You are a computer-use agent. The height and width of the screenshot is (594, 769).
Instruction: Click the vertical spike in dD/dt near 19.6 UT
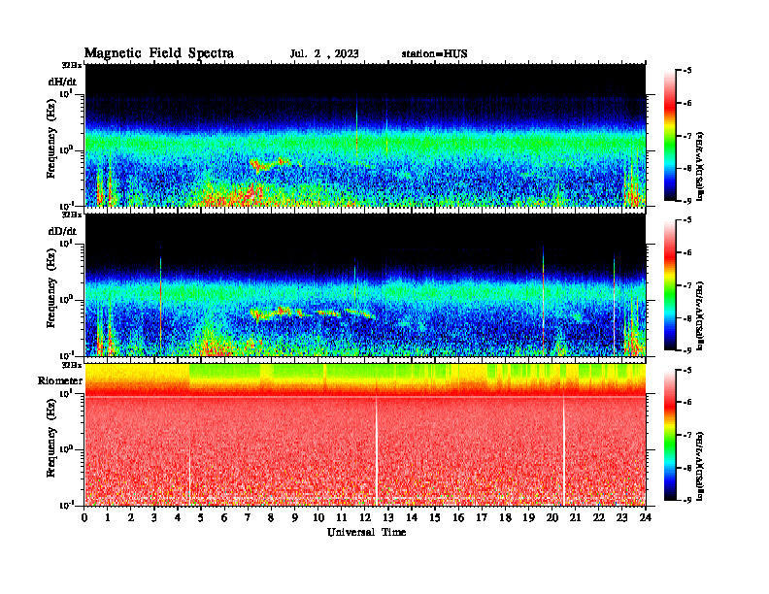pos(543,299)
